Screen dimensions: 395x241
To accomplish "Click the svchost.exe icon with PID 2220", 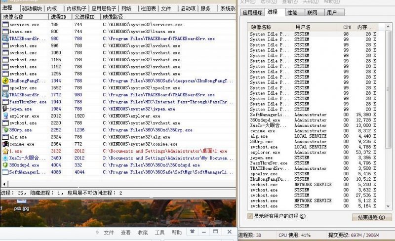I will coord(5,123).
